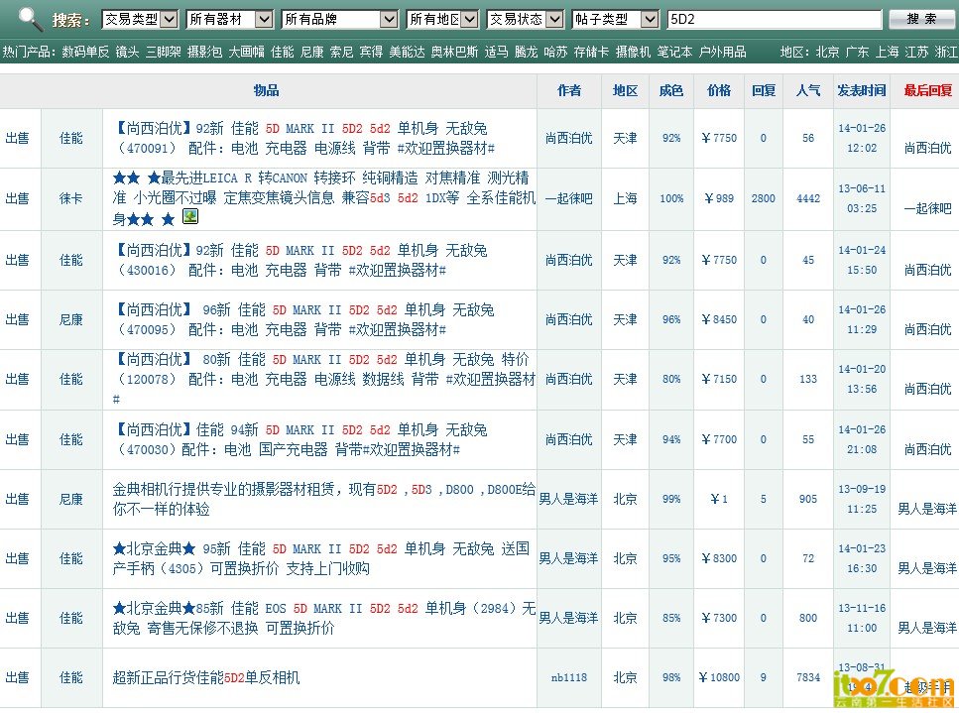959x713 pixels.
Task: Open the 超新正品行货佳能5D2单反相机 post
Action: (206, 677)
